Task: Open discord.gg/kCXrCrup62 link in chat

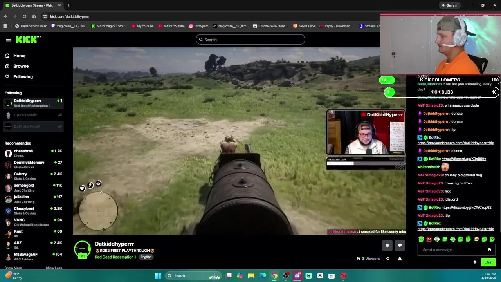Action: (x=466, y=208)
